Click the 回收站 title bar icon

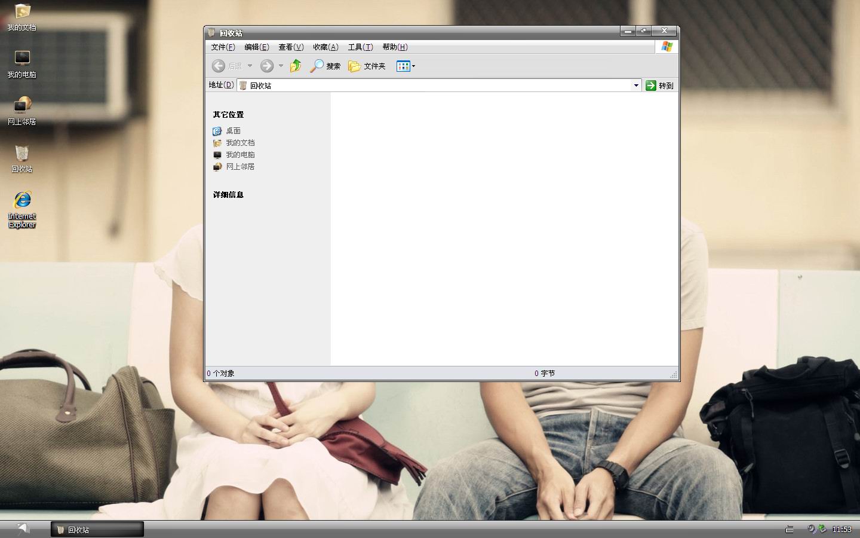211,33
